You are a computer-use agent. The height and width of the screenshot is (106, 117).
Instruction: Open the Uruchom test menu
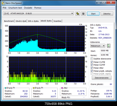click(x=15, y=8)
